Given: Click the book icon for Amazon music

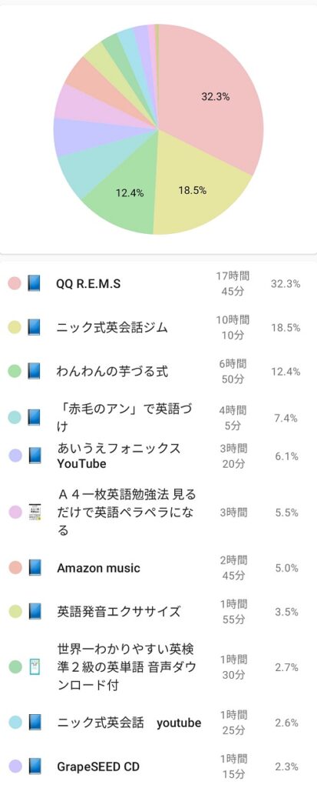Looking at the screenshot, I should click(x=34, y=568).
